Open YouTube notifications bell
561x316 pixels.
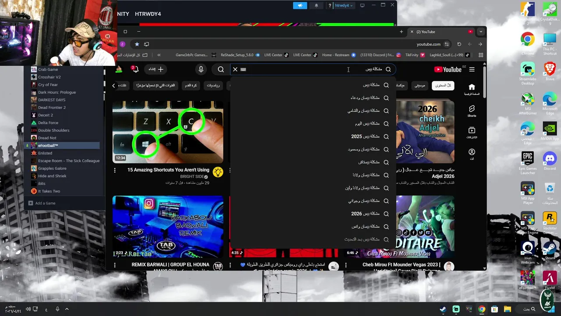(135, 69)
